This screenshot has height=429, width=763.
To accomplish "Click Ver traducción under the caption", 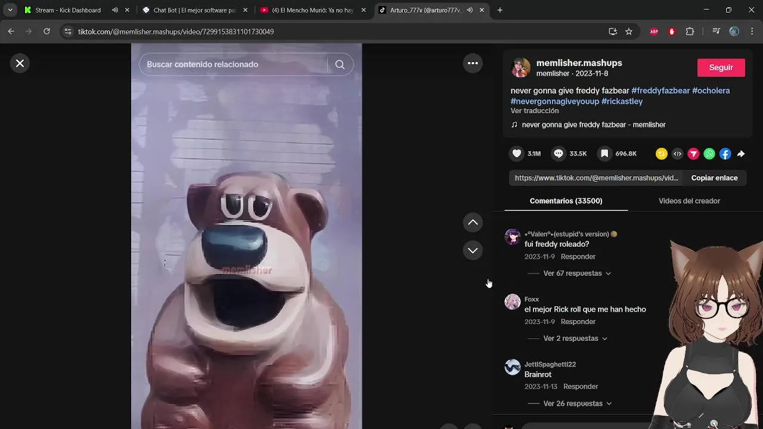I will pyautogui.click(x=535, y=111).
